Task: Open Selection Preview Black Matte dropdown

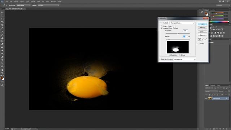Action: (x=185, y=59)
